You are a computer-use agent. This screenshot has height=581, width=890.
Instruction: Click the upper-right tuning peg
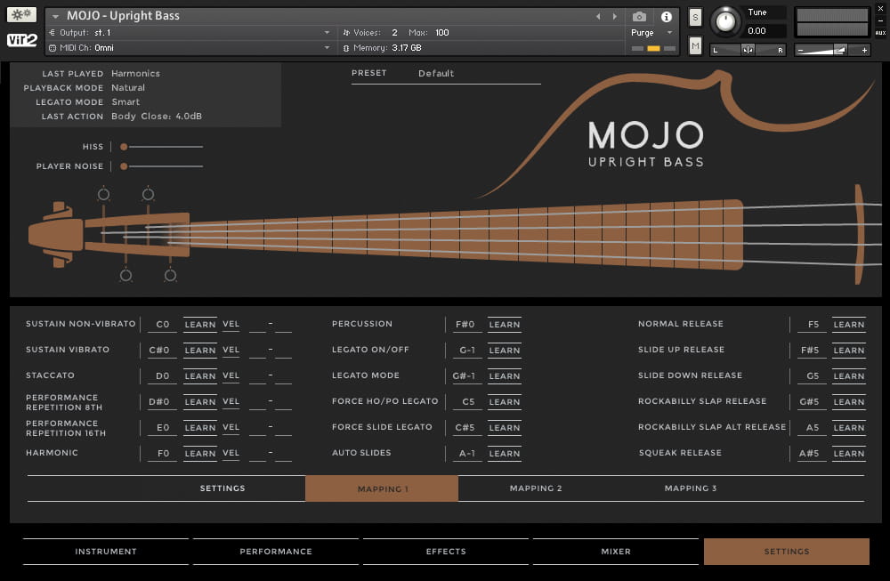point(148,195)
